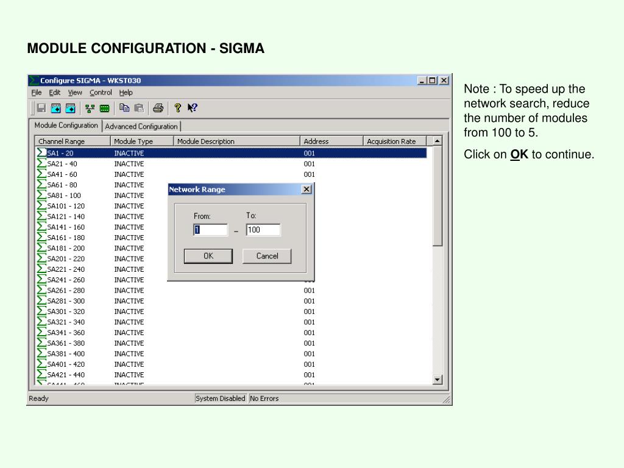Click the Module Description column header
The image size is (624, 468).
(237, 141)
